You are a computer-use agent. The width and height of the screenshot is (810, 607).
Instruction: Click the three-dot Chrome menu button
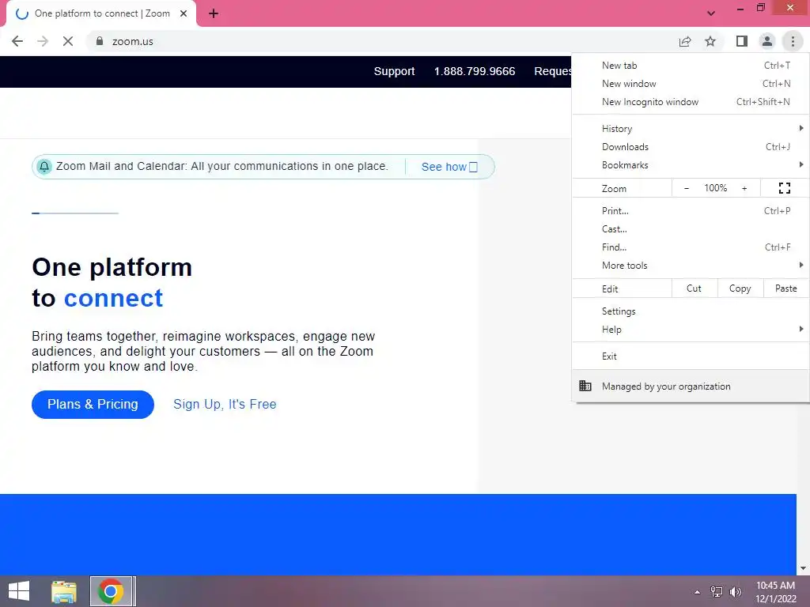coord(793,41)
